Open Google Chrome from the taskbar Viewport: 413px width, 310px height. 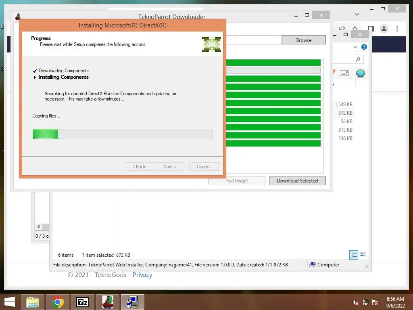coord(58,302)
